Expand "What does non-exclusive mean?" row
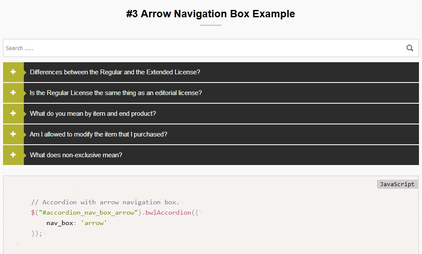422x254 pixels. (76, 155)
